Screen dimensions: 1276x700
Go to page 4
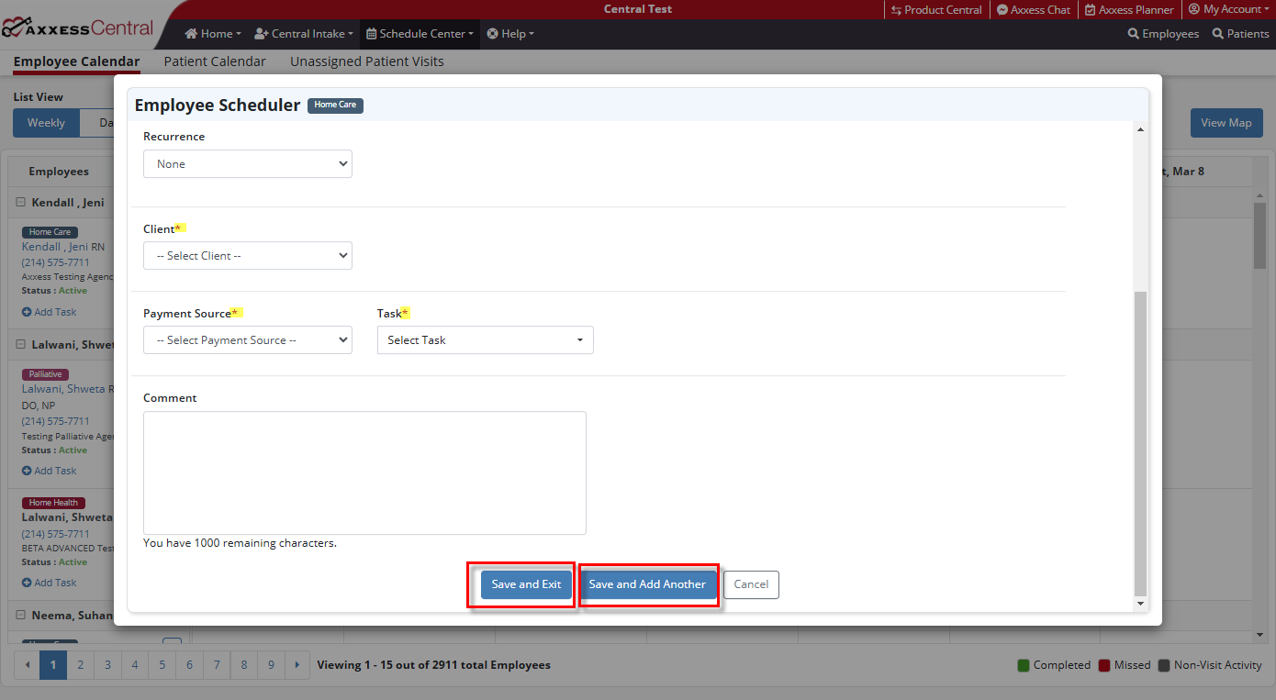[135, 665]
